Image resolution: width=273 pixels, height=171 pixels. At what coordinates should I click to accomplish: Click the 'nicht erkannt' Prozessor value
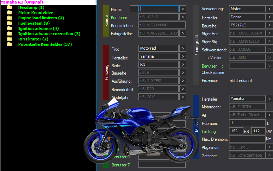[241, 81]
